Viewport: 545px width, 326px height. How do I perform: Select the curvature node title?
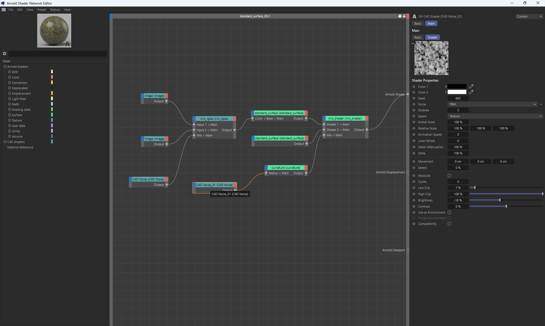click(x=286, y=168)
